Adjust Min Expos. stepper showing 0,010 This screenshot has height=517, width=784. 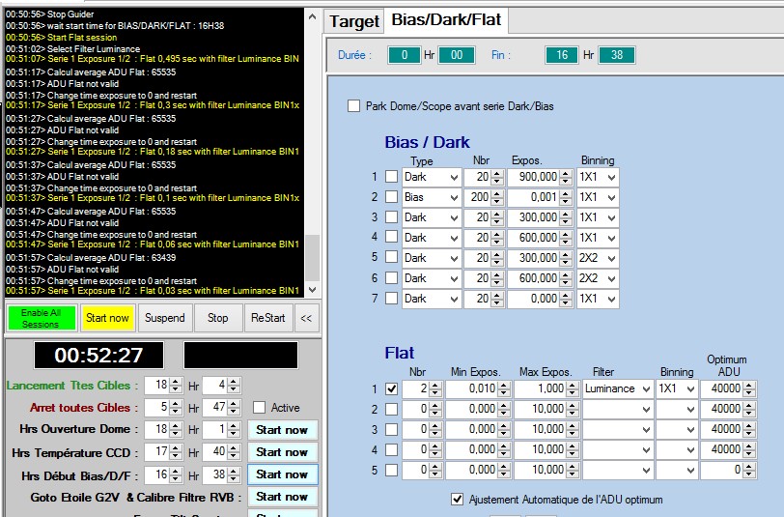(504, 388)
